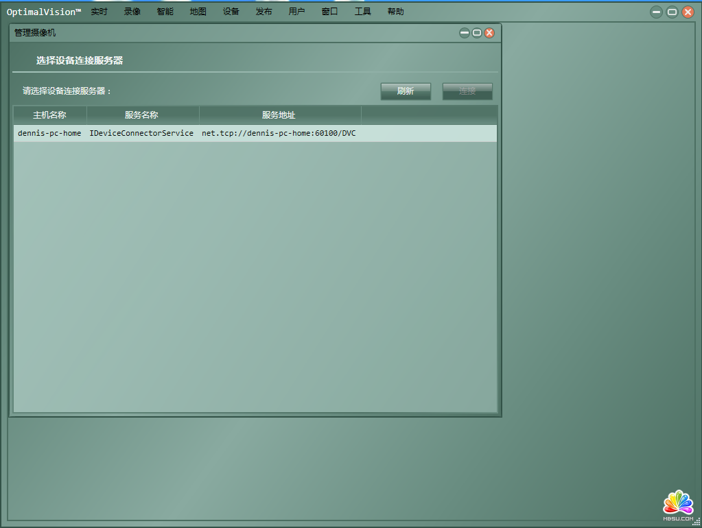Maximize the main OptimalVision window
The image size is (702, 528).
click(672, 12)
